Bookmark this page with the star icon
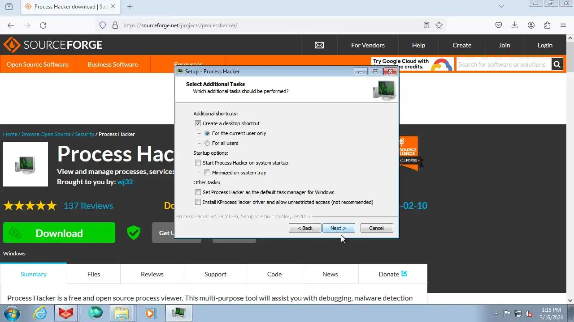 click(x=439, y=25)
